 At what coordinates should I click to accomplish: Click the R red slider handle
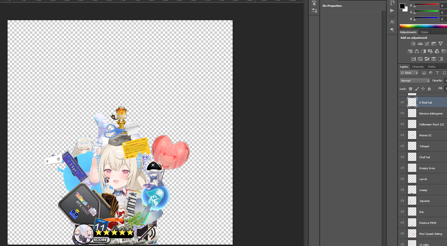(x=414, y=6)
